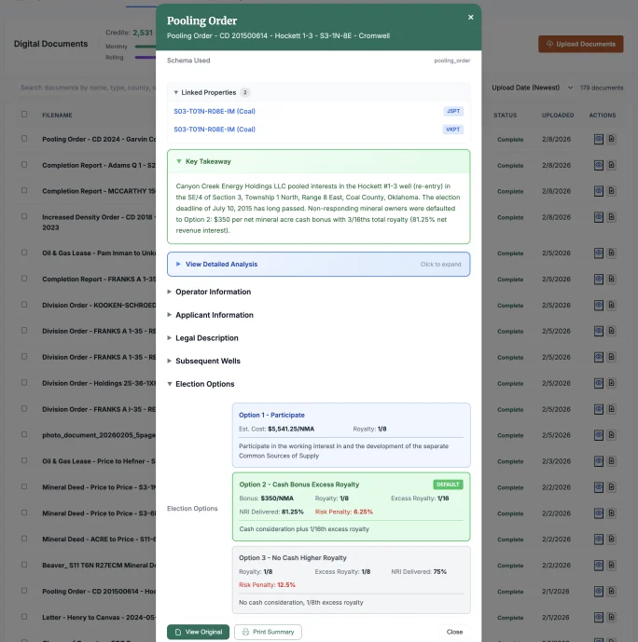Check the Pooling Order - CD 2024 Garvin row
The width and height of the screenshot is (638, 642).
(24, 139)
